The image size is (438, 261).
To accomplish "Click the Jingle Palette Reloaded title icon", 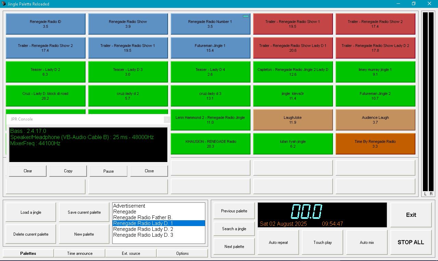I will pos(4,4).
